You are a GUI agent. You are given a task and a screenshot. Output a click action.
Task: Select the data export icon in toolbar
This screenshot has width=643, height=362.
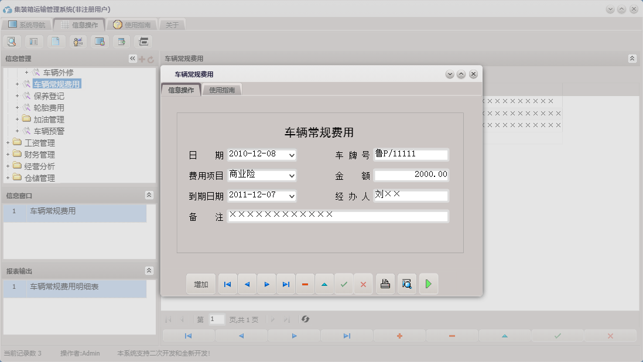[122, 42]
